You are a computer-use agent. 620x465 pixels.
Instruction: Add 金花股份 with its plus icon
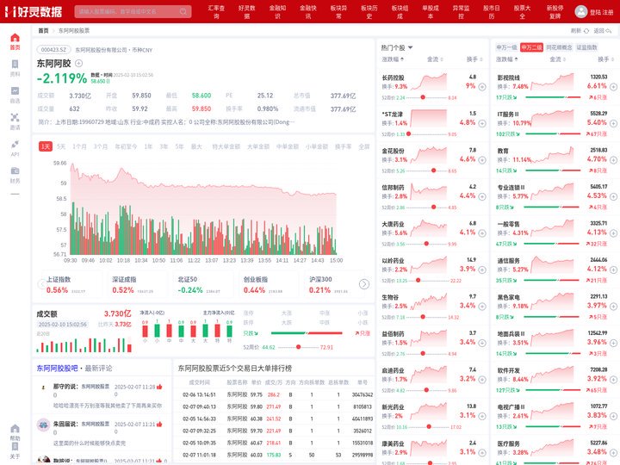(x=482, y=160)
